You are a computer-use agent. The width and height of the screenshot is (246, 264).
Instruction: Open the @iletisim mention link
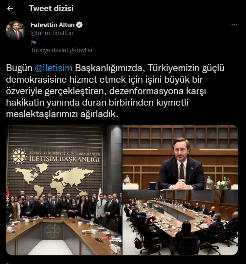coord(54,68)
